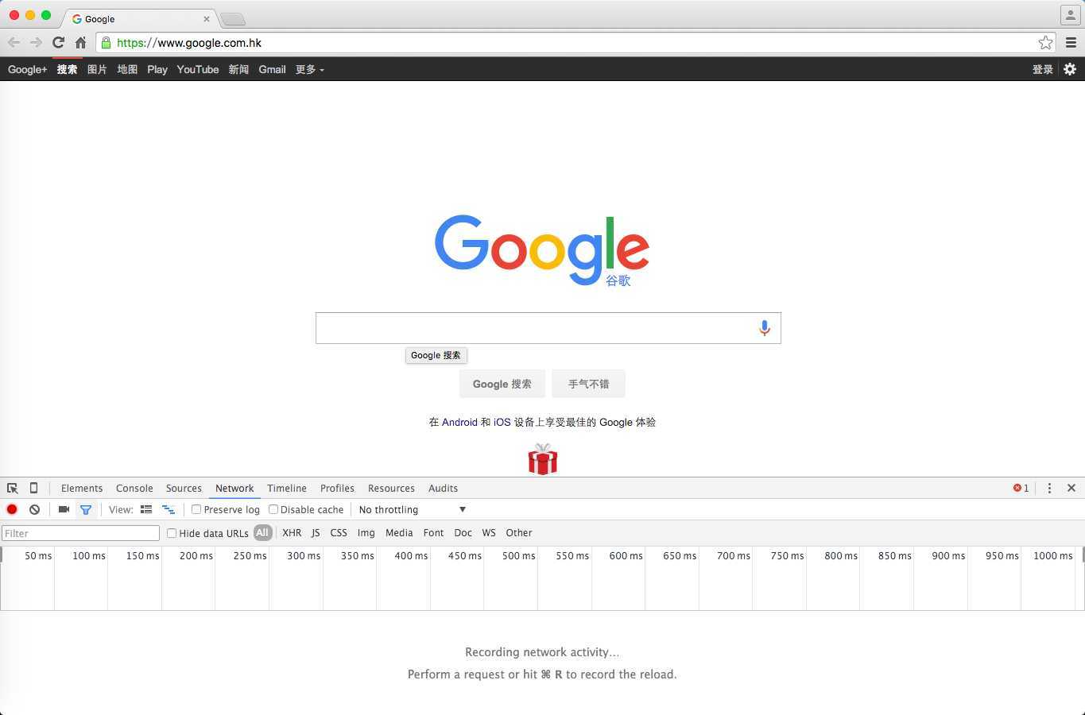Open the Profiles tab

[x=337, y=488]
